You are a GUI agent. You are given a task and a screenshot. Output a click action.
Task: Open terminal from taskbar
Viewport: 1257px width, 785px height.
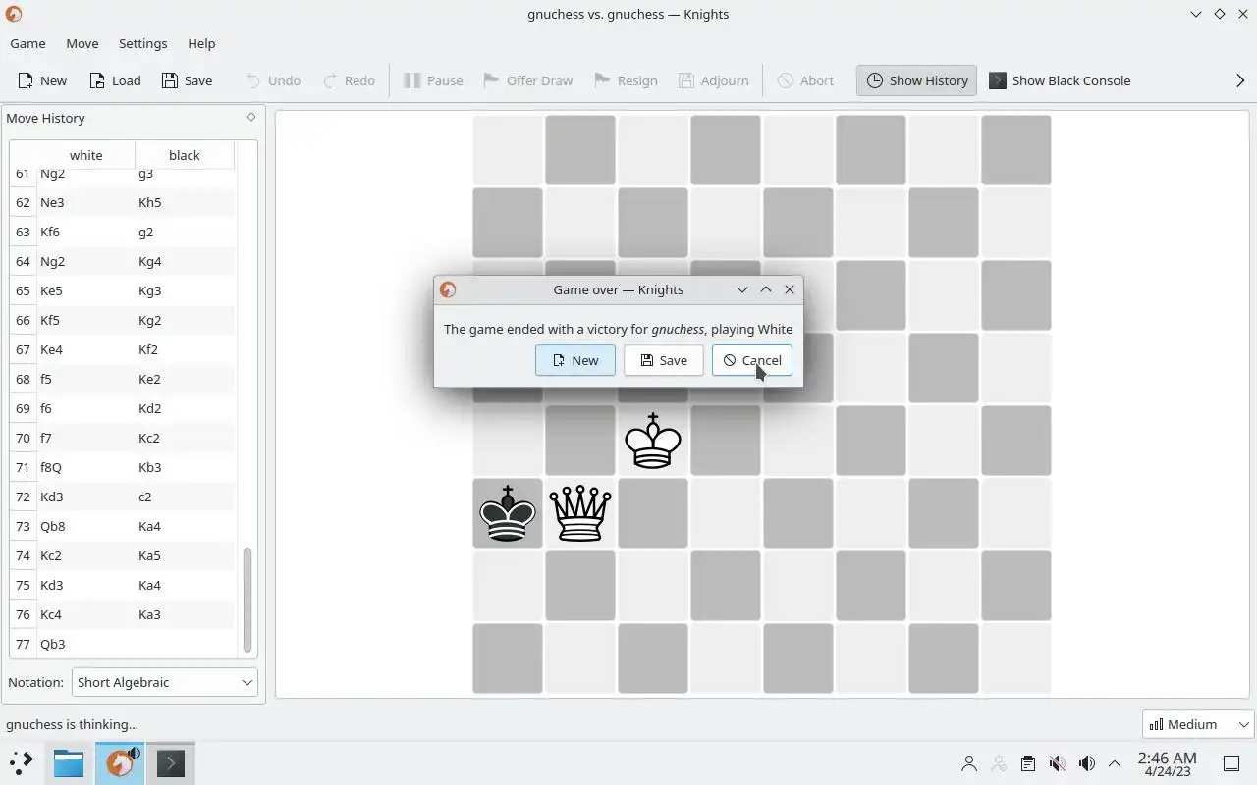click(x=170, y=762)
